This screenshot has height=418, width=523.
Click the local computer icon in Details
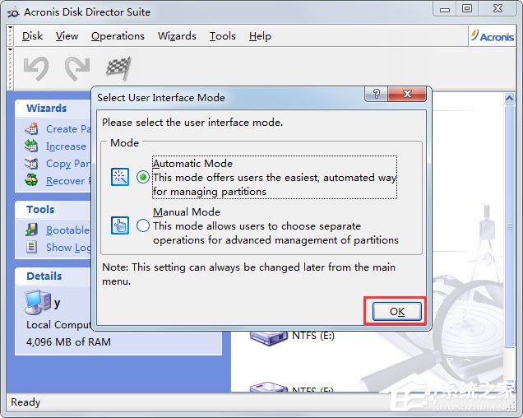pos(37,303)
